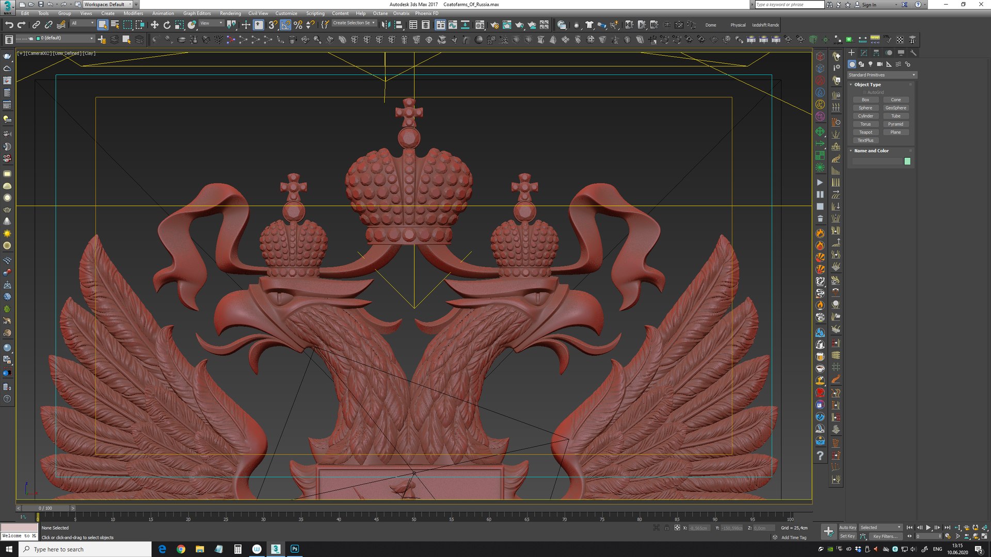The image size is (991, 557).
Task: Open the Selected key filter dropdown
Action: [x=881, y=528]
